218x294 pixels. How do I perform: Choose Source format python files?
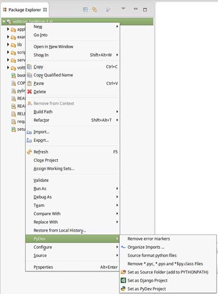point(168,255)
